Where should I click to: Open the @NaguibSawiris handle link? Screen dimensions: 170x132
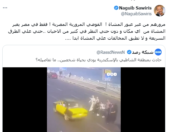point(136,14)
